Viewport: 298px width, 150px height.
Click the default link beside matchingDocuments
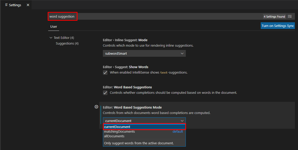pos(178,131)
